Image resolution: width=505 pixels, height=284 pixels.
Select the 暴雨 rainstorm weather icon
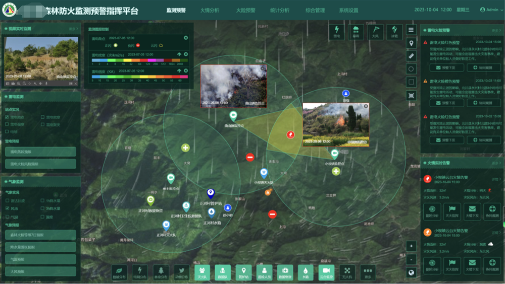click(357, 31)
